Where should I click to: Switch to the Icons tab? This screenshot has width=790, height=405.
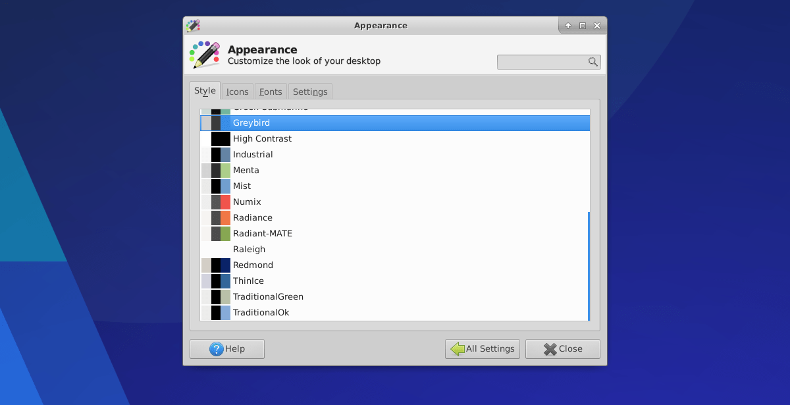click(237, 91)
